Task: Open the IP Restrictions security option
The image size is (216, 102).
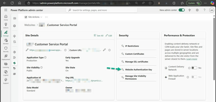Action: tap(132, 46)
